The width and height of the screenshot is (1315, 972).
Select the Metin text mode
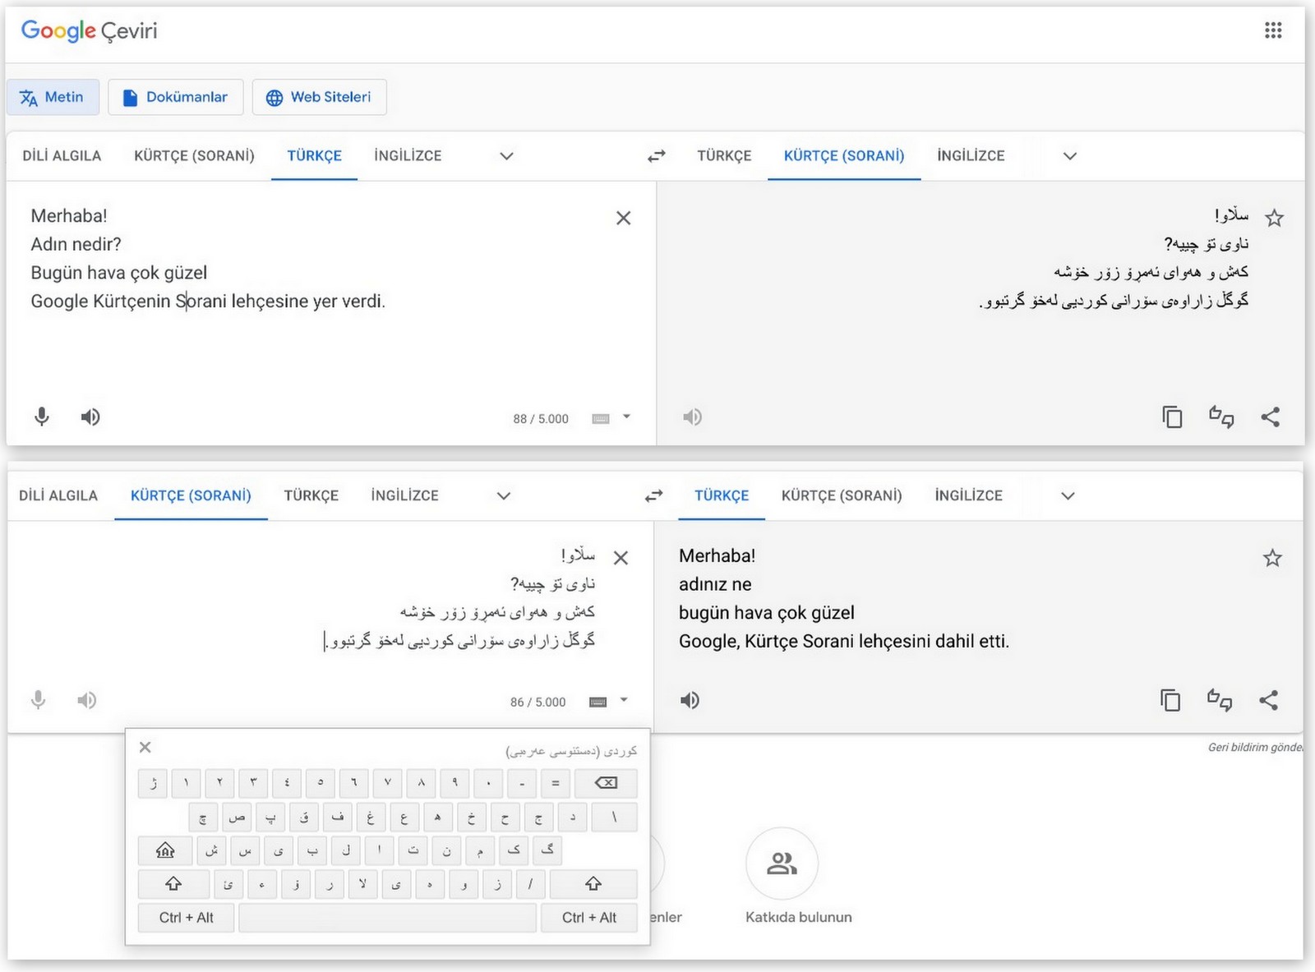point(53,97)
